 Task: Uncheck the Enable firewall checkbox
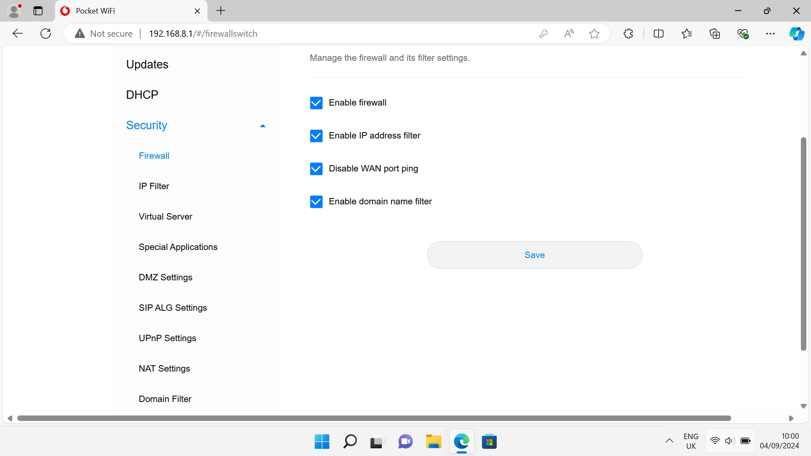[x=316, y=103]
